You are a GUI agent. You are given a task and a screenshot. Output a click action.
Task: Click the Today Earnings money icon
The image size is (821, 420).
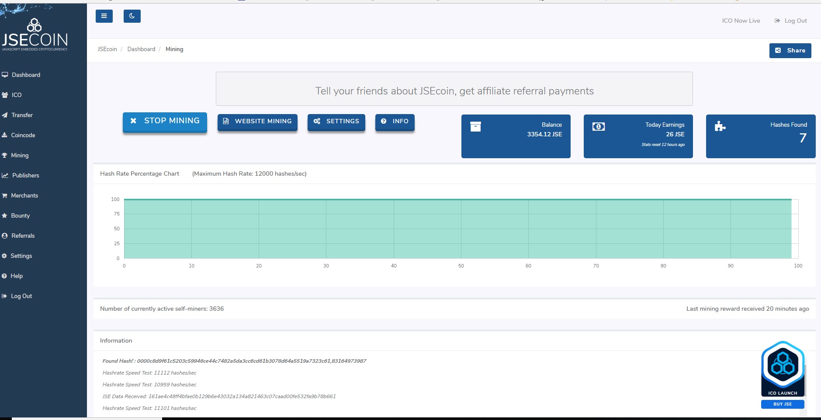click(599, 127)
